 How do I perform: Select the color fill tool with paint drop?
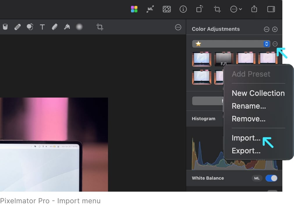67,27
